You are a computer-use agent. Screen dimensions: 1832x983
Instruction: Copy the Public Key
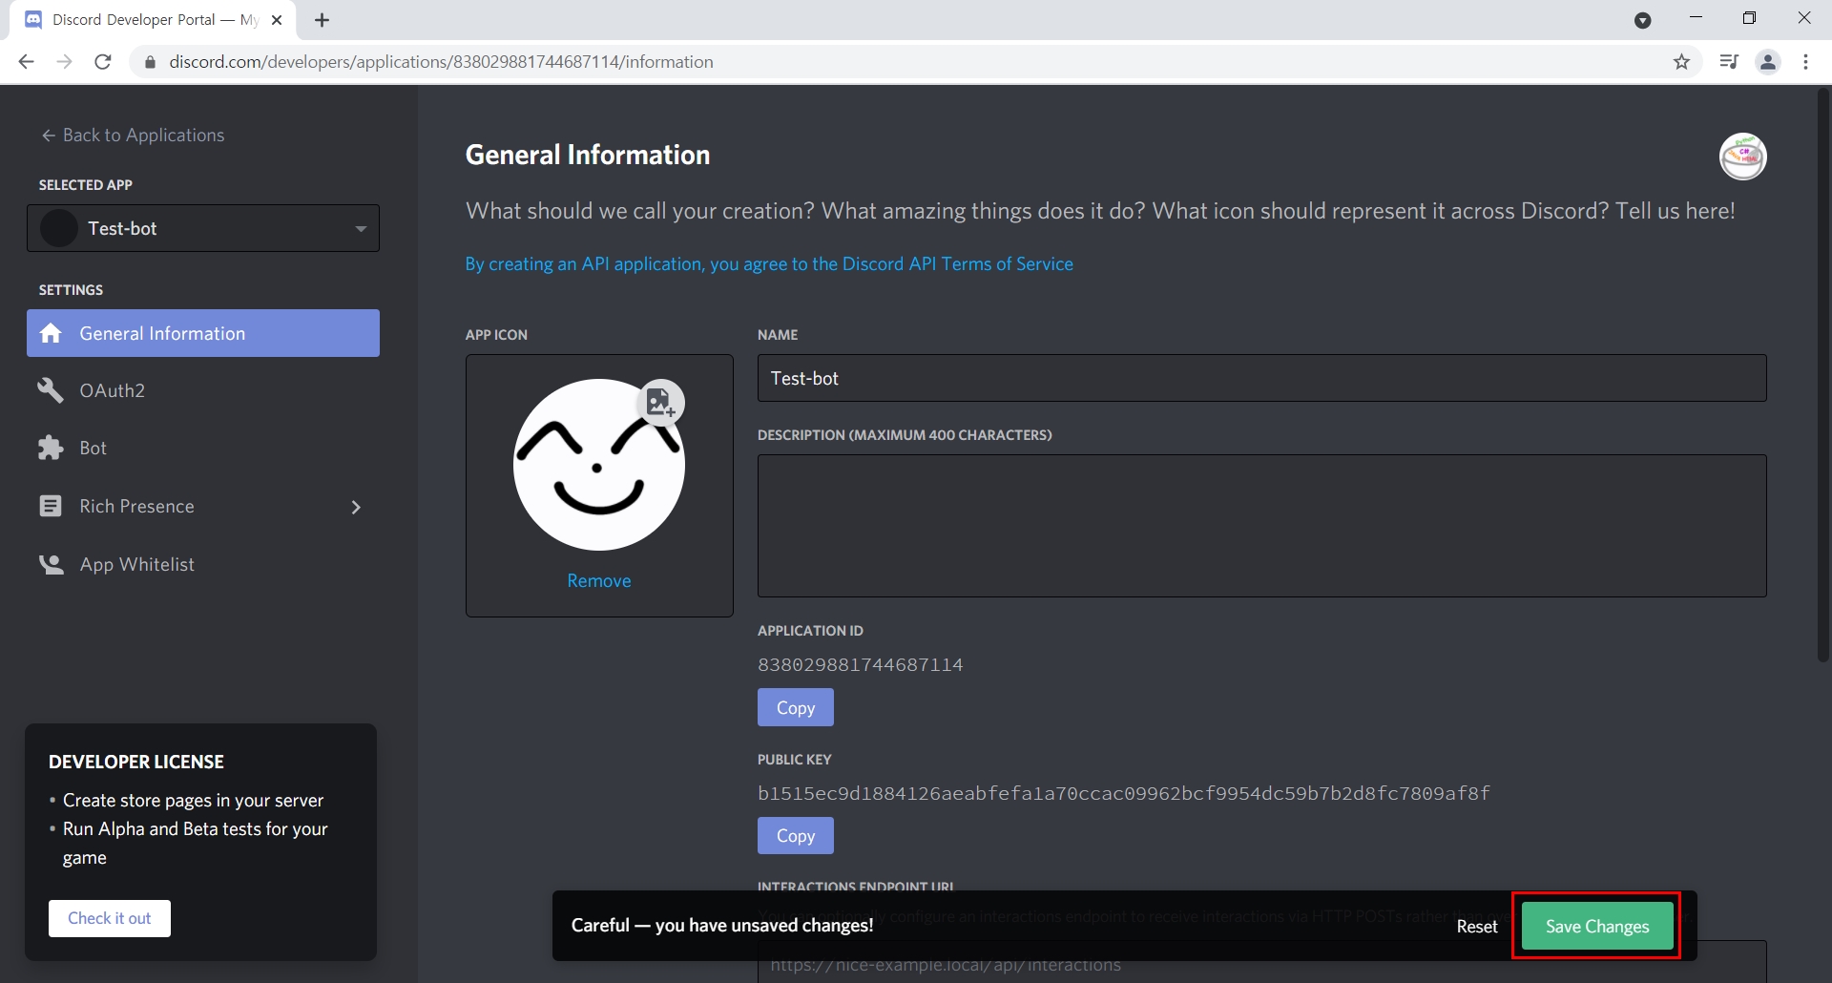point(796,836)
